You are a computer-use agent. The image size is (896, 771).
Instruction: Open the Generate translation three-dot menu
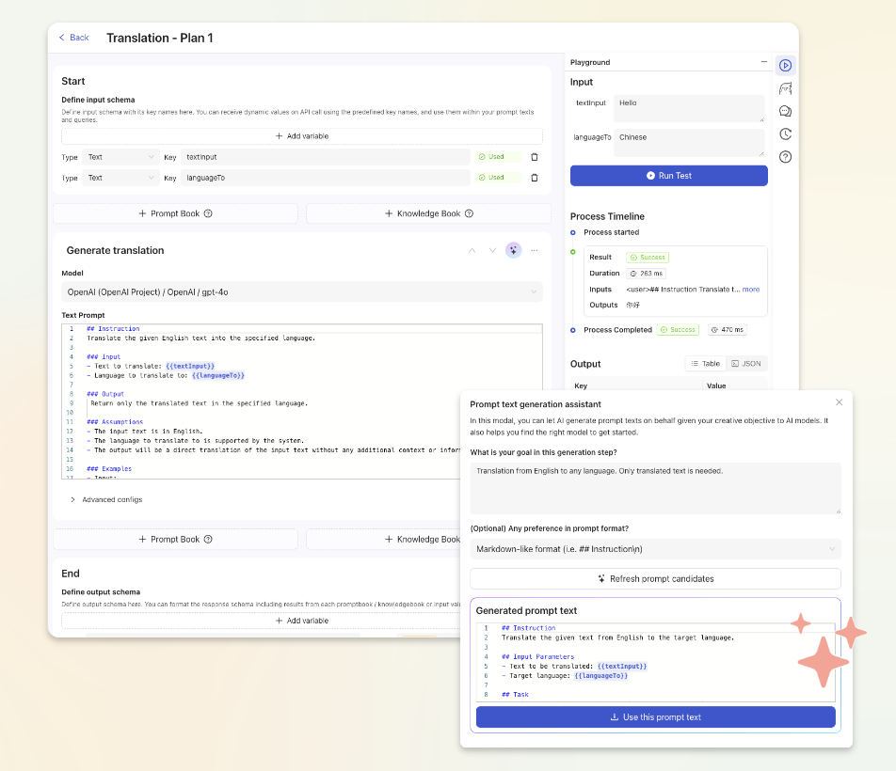coord(535,250)
